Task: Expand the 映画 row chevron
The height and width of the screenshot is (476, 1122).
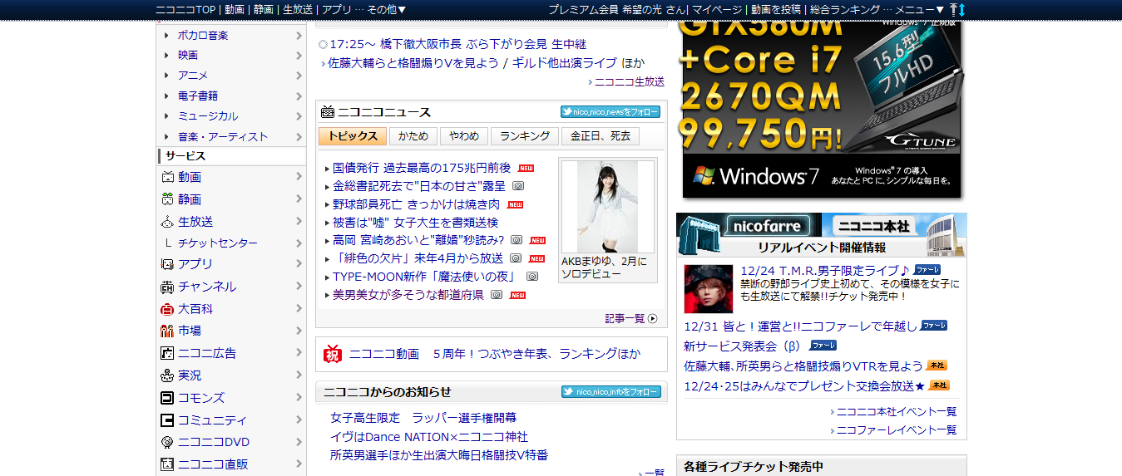Action: (299, 56)
